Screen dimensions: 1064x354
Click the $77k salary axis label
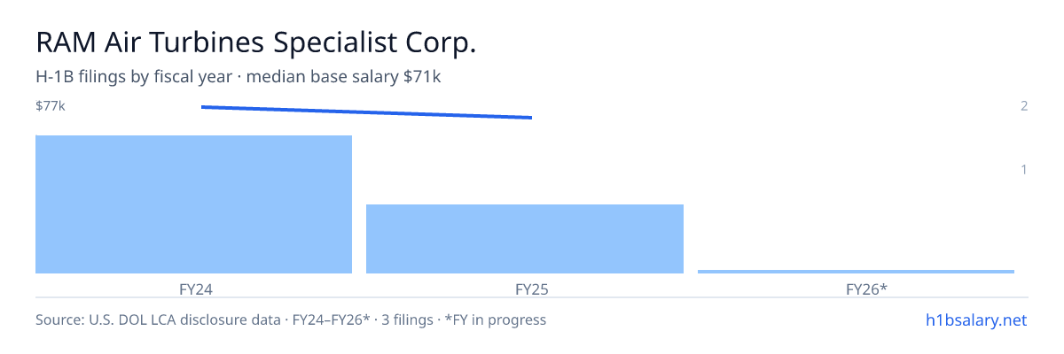(51, 106)
